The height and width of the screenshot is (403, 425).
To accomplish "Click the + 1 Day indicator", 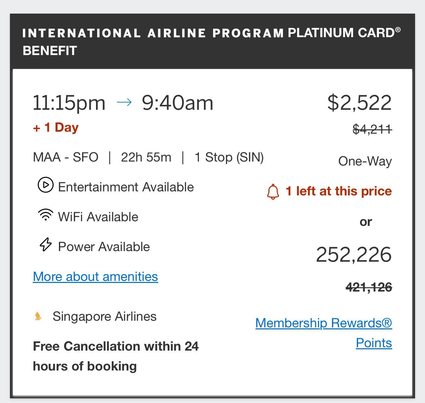I will point(56,127).
